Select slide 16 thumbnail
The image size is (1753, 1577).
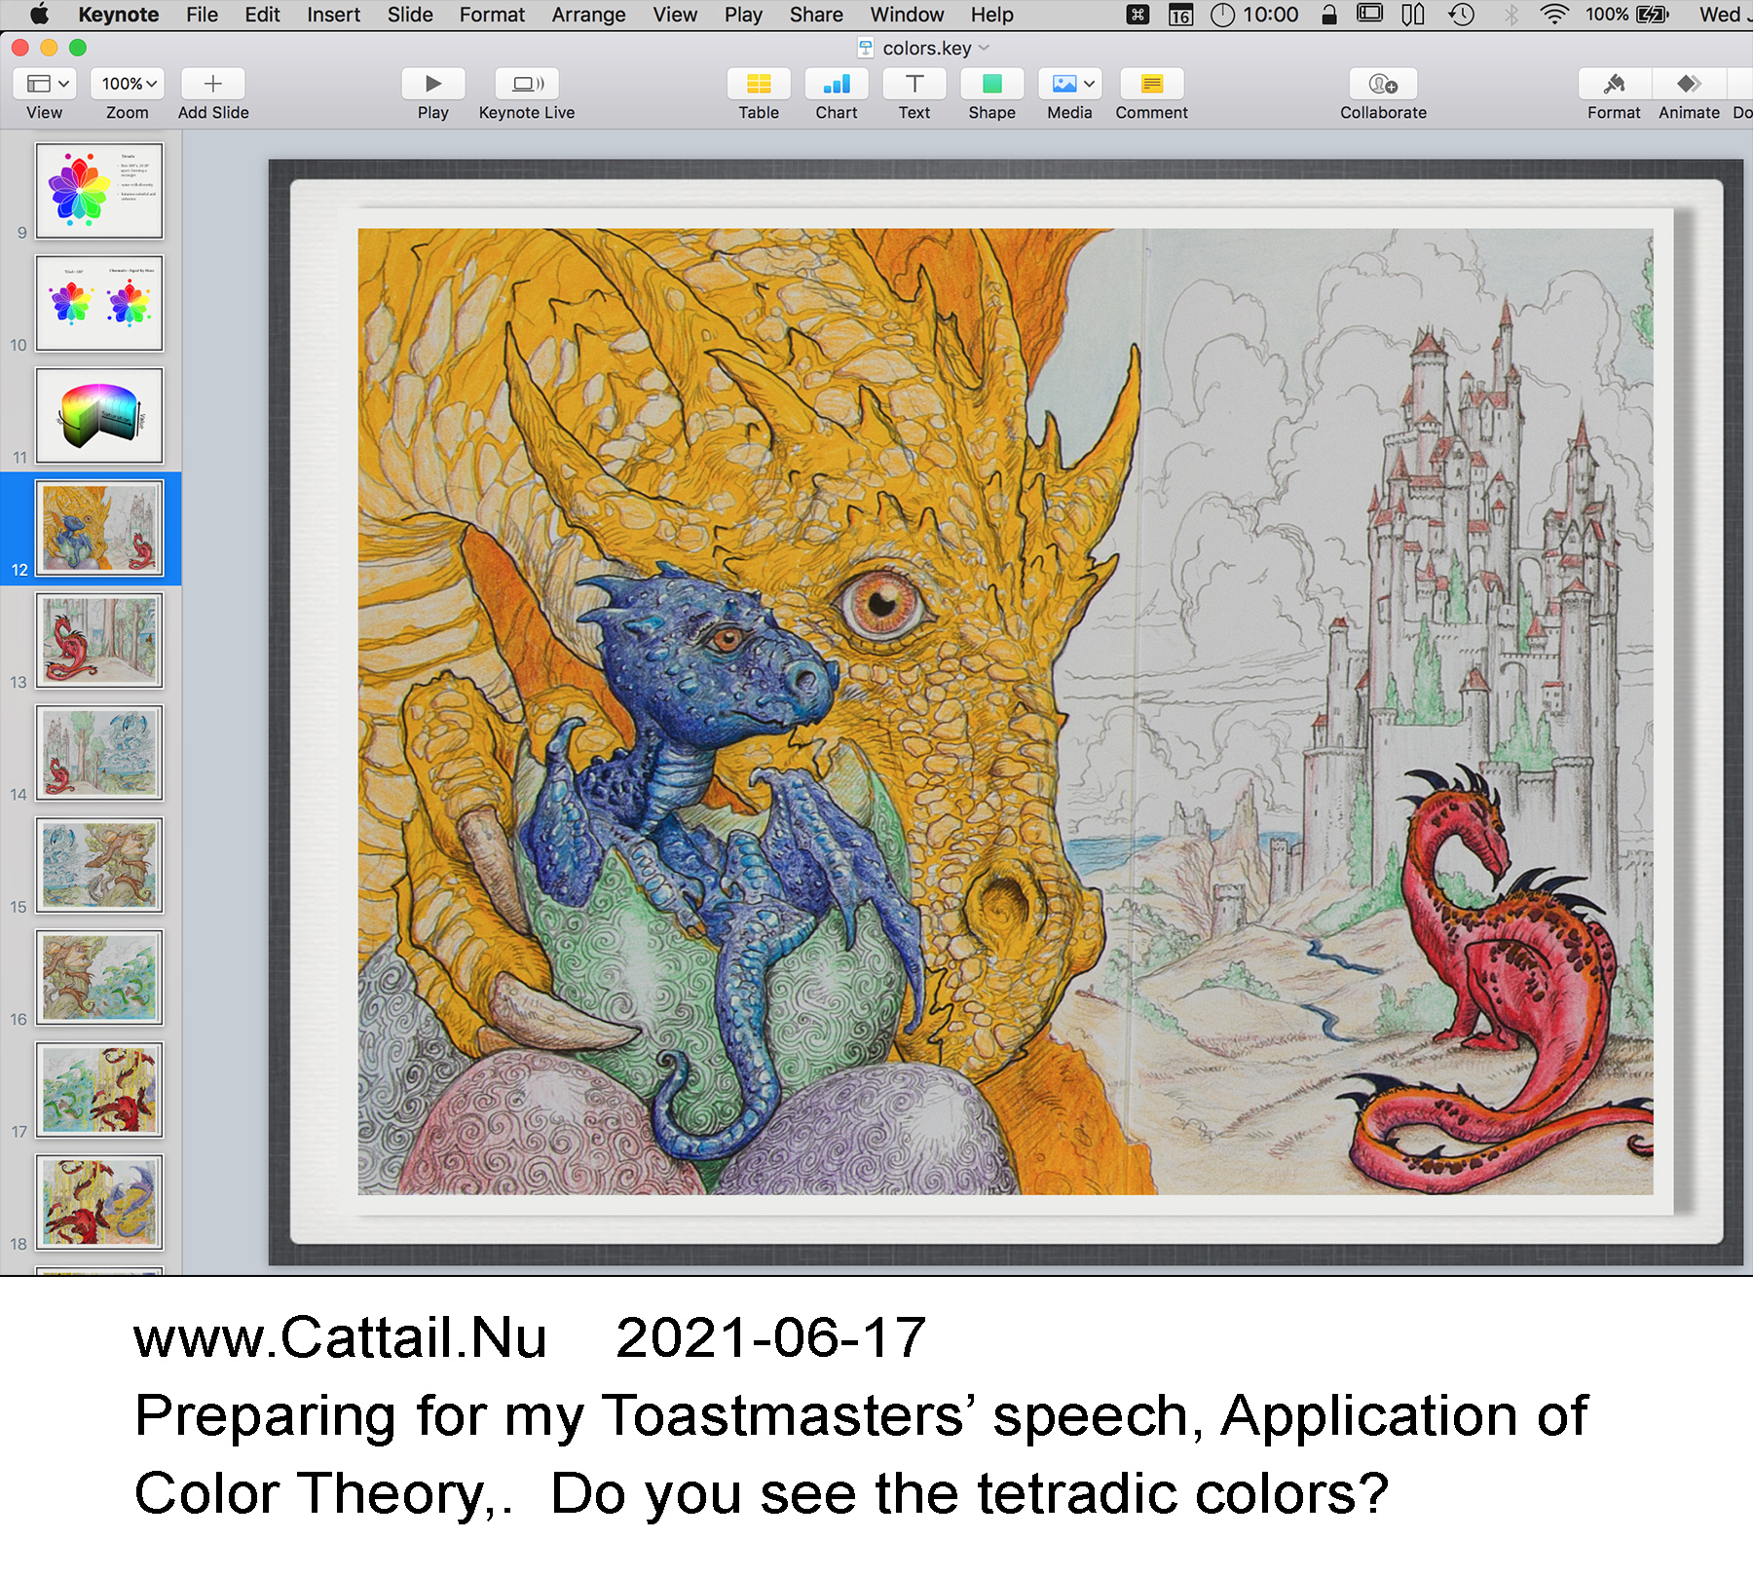(99, 977)
